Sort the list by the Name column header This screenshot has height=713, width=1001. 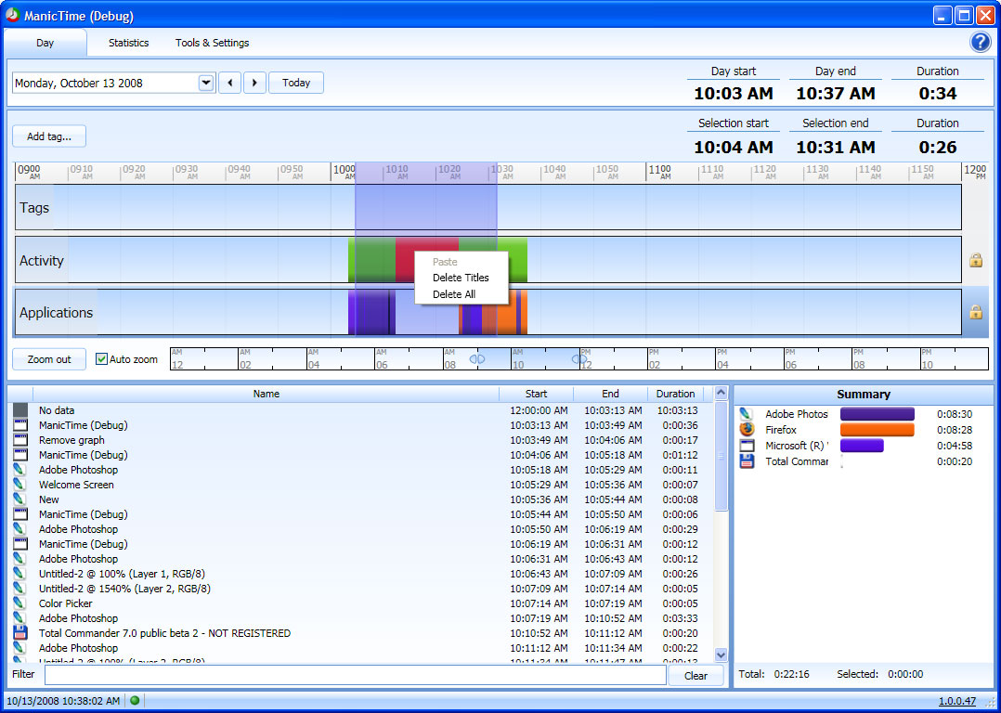pos(266,394)
